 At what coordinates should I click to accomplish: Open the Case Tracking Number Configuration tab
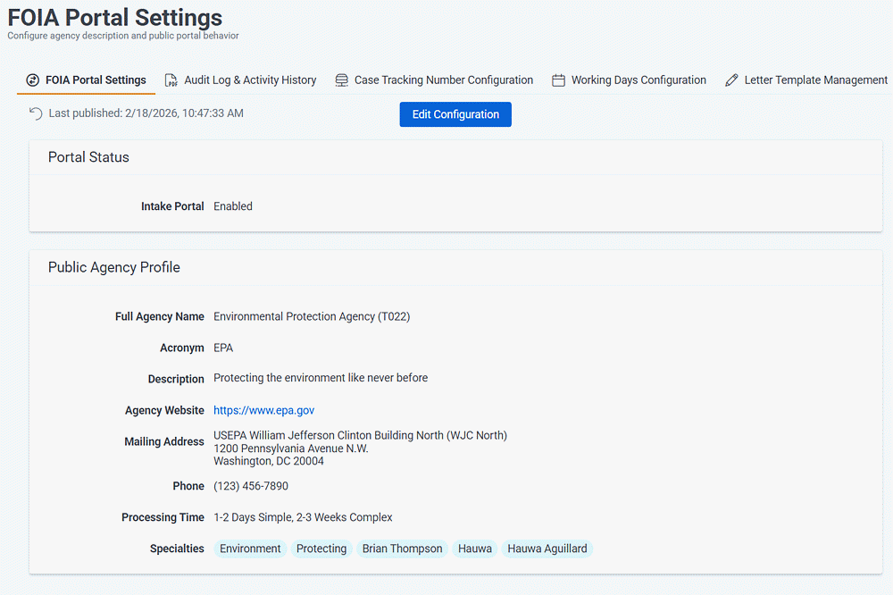[443, 80]
